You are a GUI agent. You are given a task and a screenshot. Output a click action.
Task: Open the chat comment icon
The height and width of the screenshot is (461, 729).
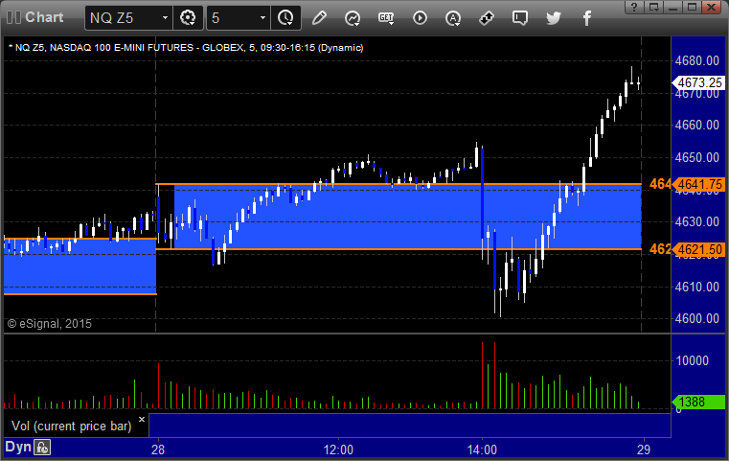coord(520,18)
